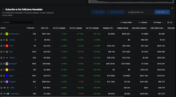
Task: Click Tron's $103.41b Bridged TVL value
Action: coord(111,46)
